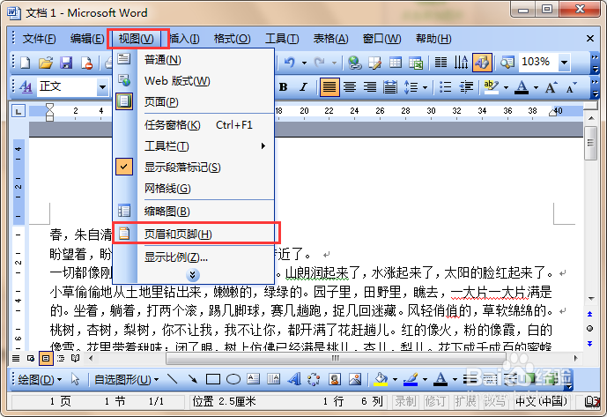Toggle Thumbnails in the View menu

(x=194, y=212)
